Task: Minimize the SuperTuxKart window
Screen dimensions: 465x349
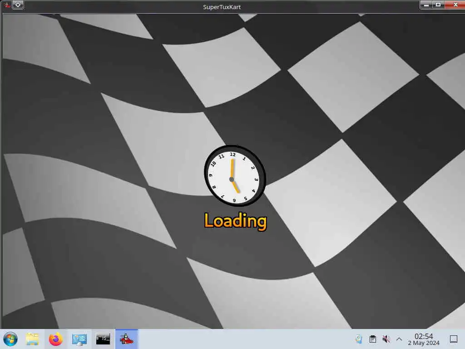Action: tap(426, 5)
